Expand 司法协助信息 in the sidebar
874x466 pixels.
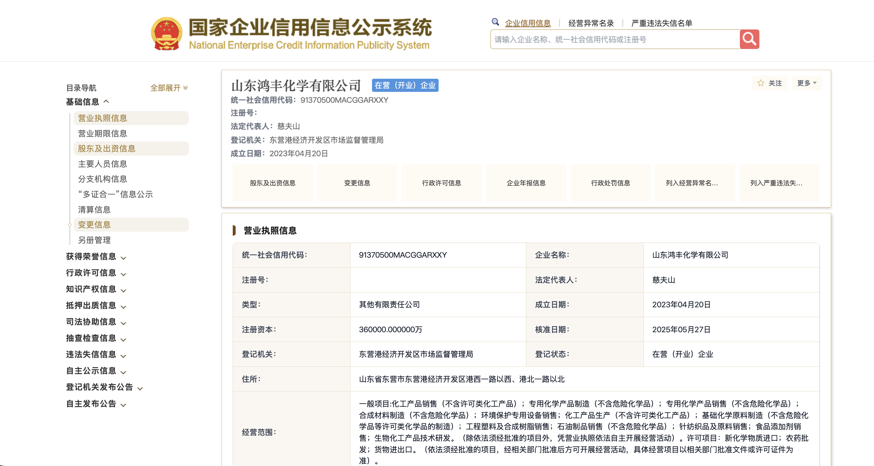pos(96,322)
